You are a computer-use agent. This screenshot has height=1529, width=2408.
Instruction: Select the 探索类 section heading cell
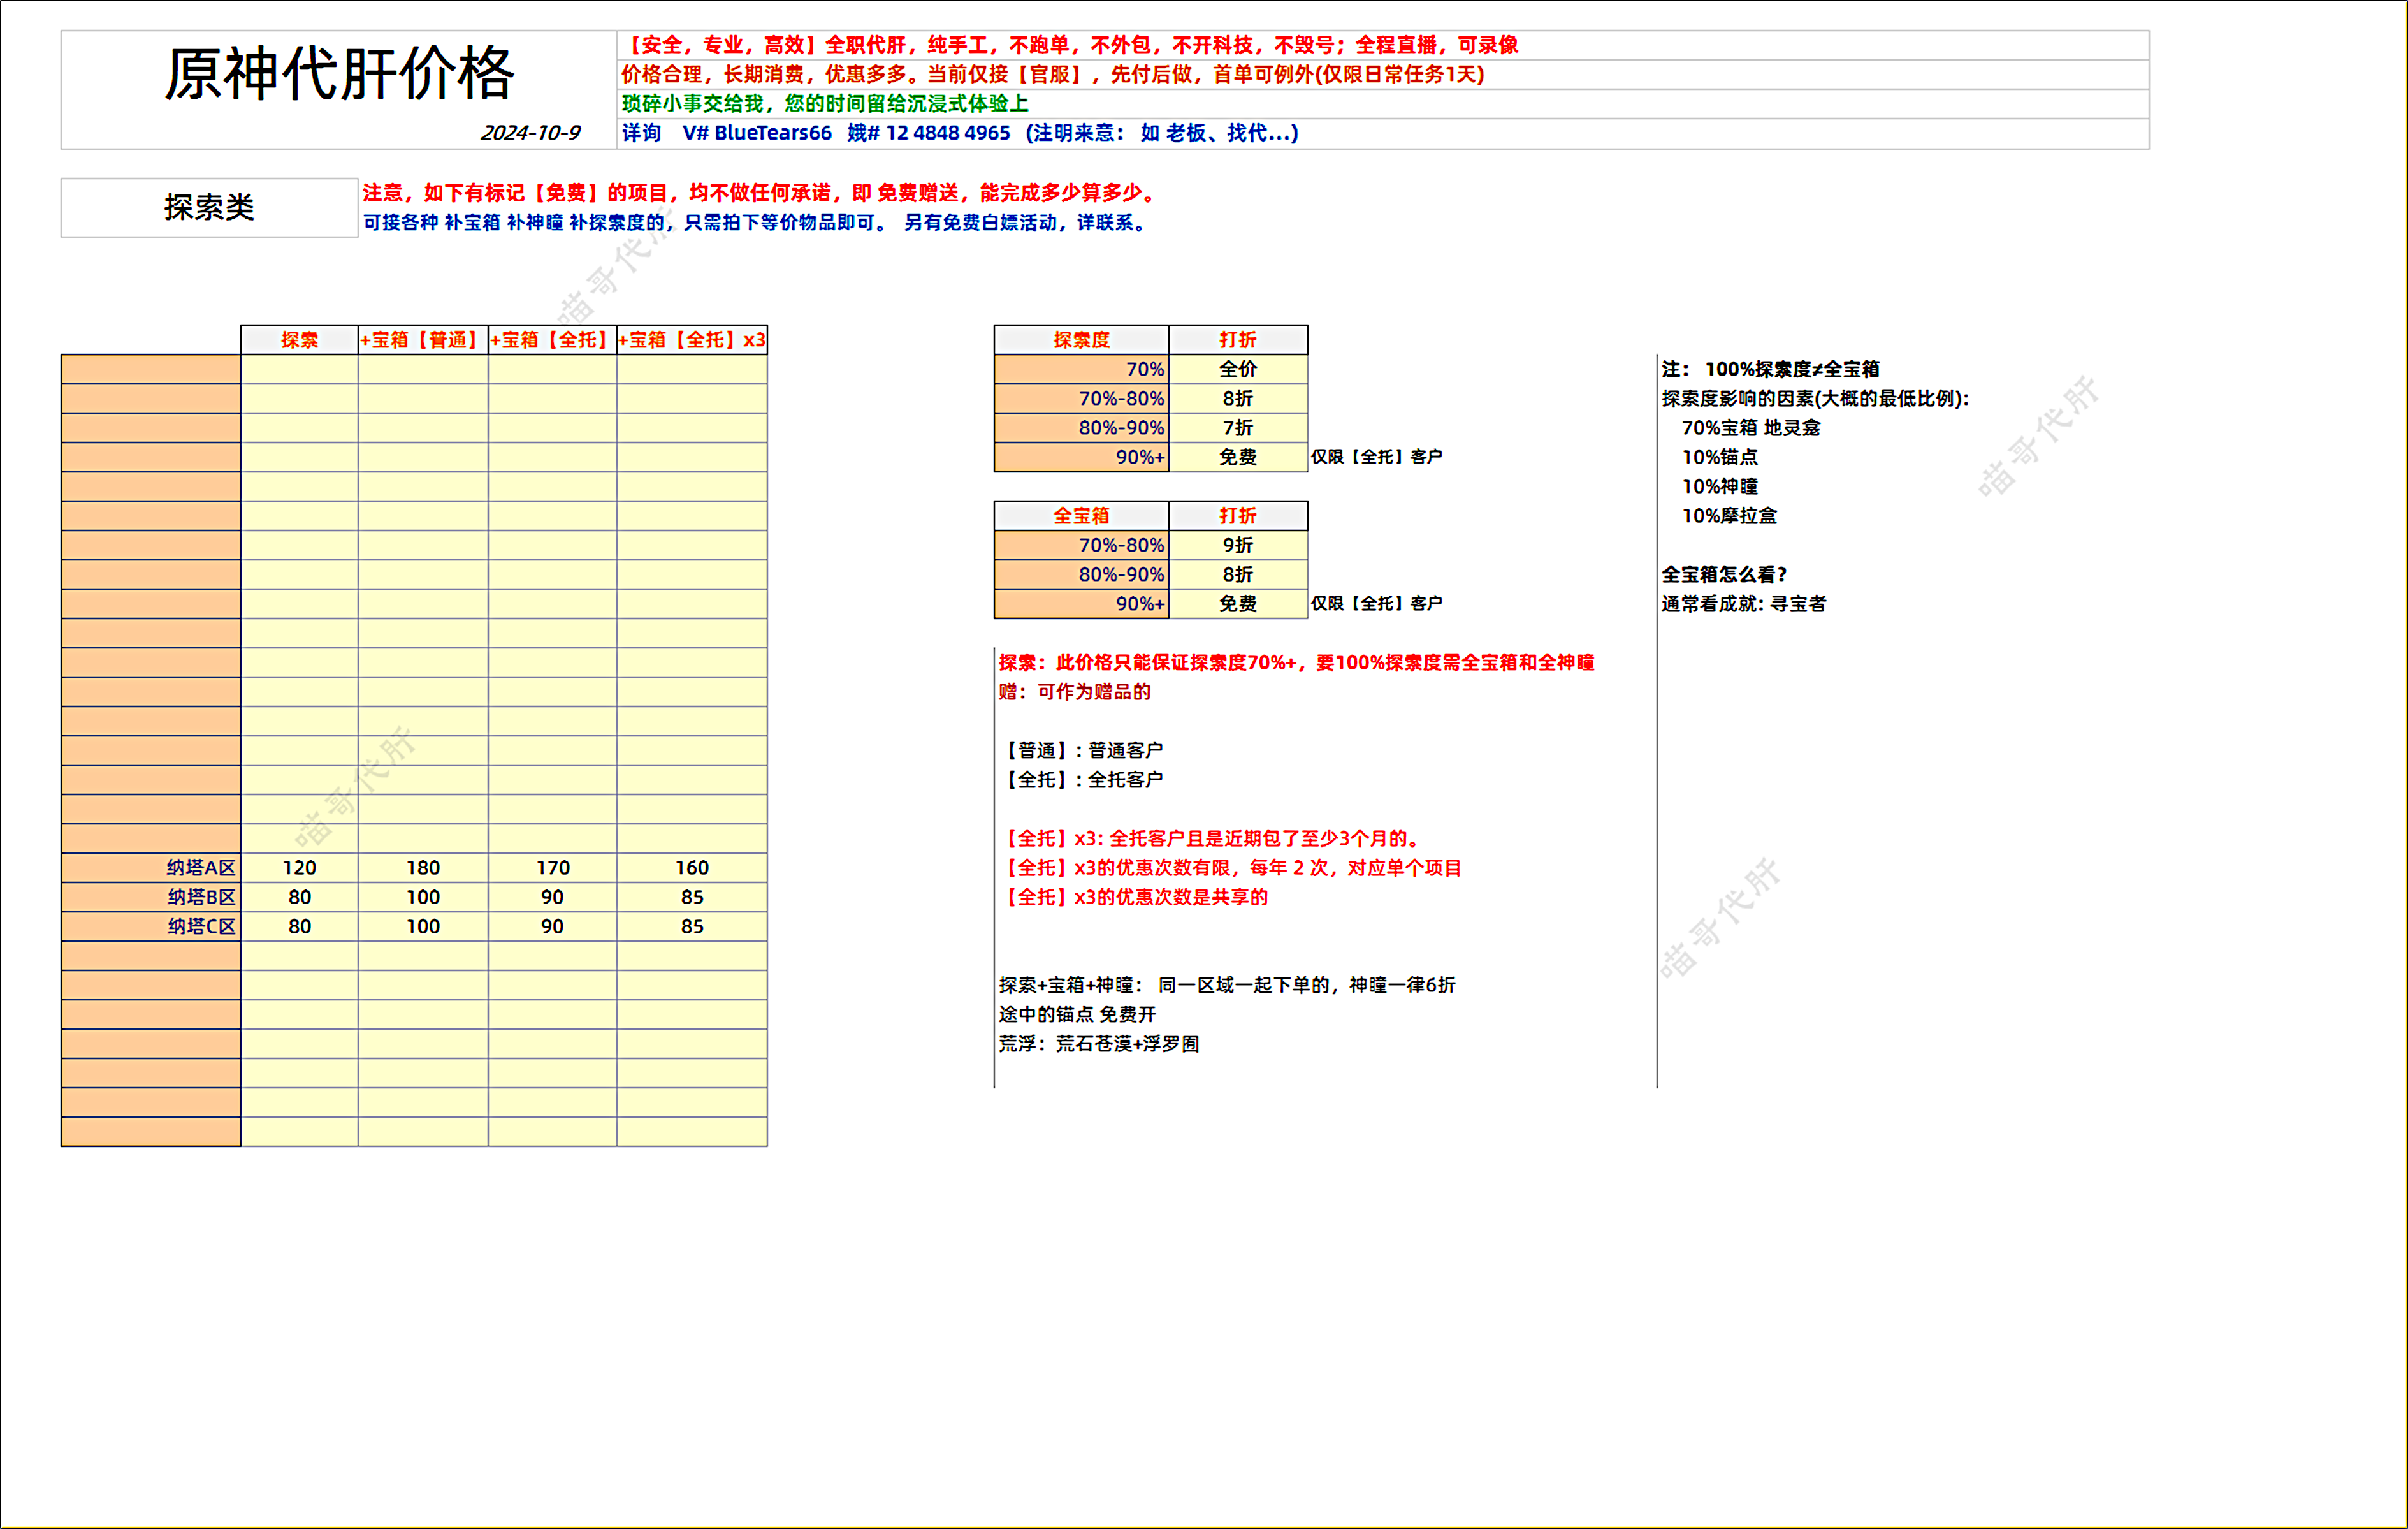coord(209,207)
